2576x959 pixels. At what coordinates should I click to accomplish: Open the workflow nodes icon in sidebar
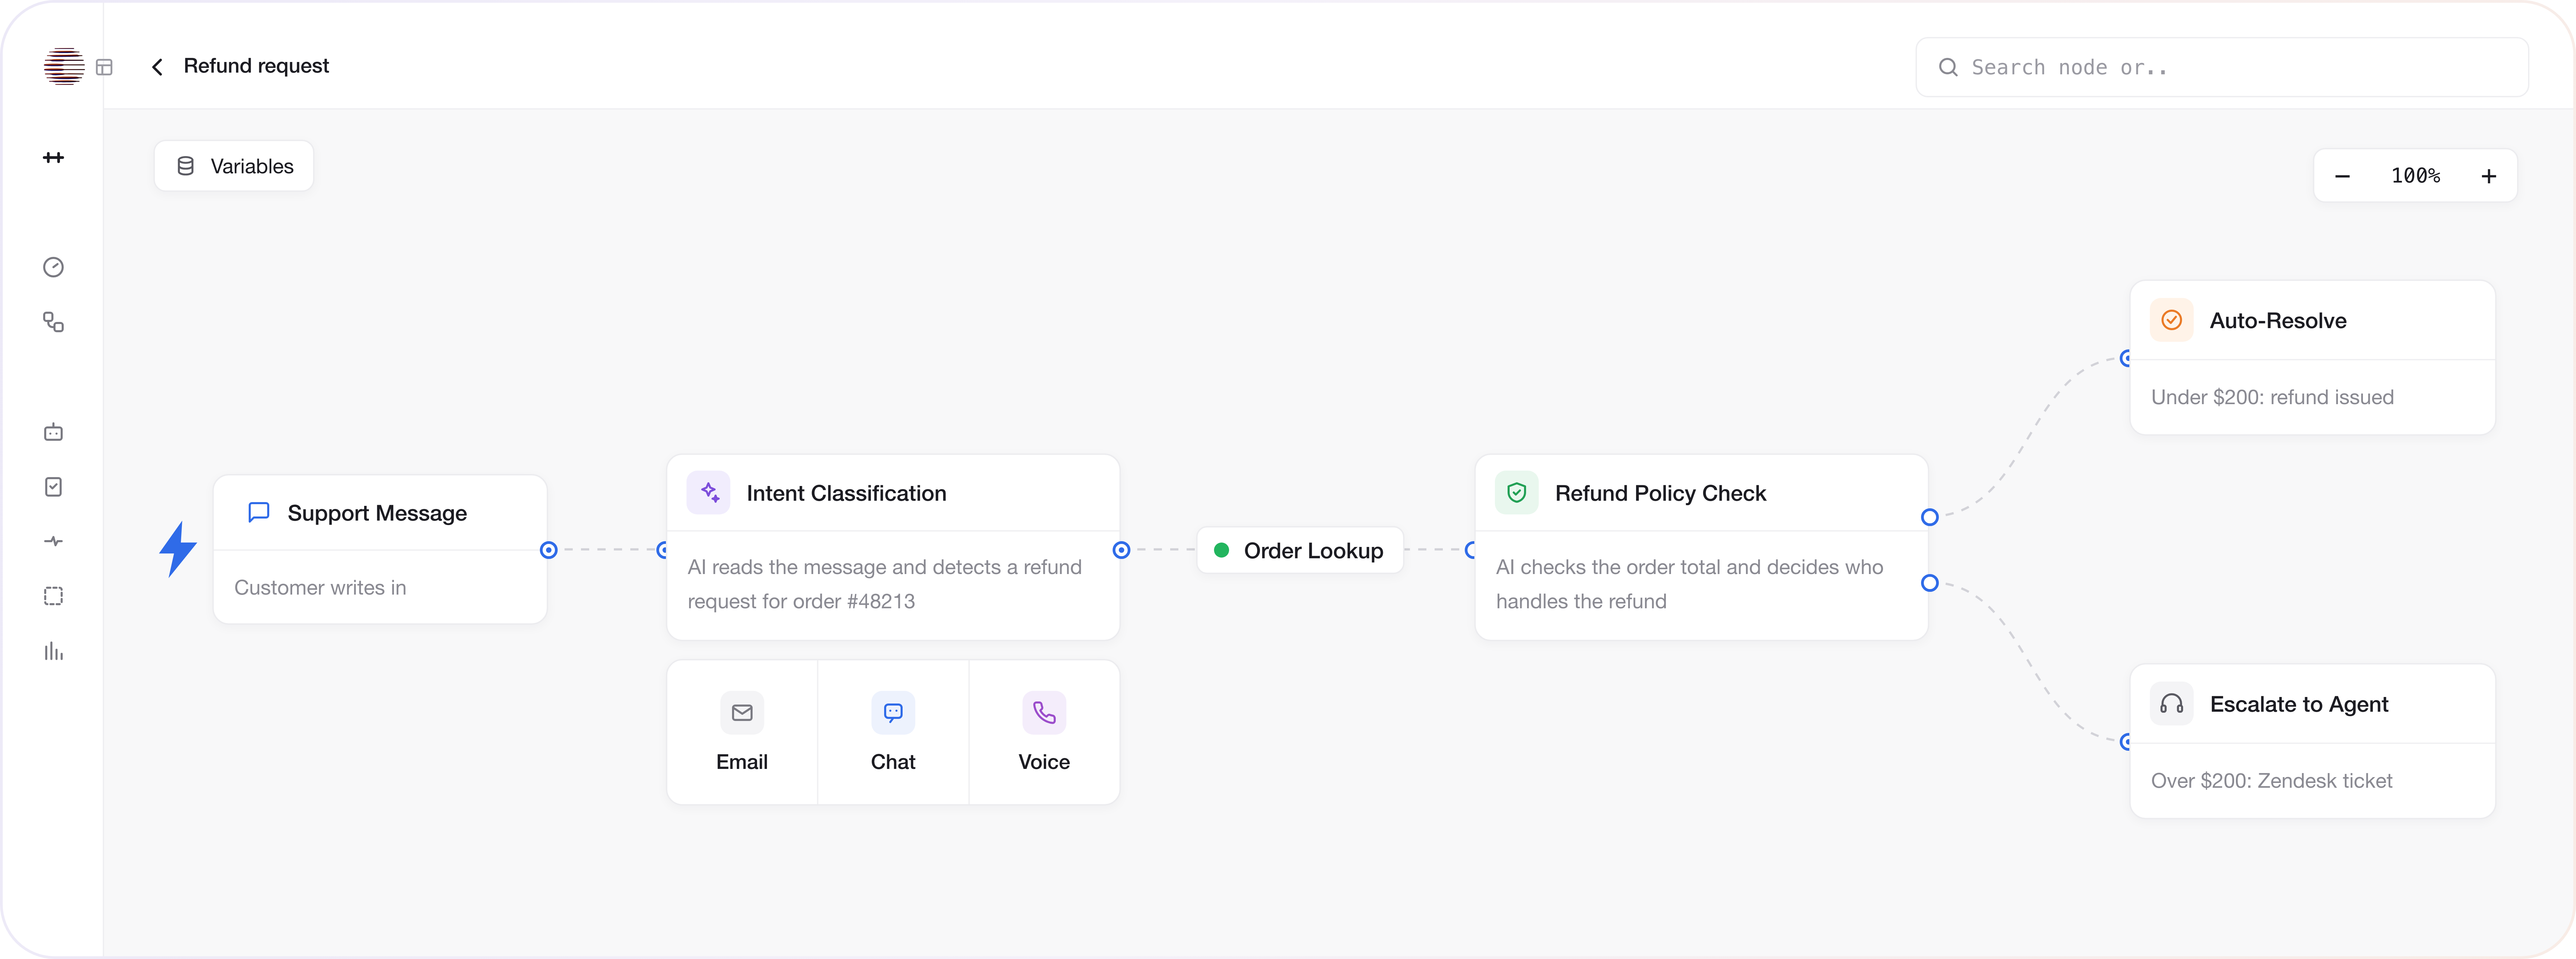point(54,322)
